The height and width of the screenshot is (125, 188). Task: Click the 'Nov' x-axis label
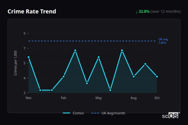point(29,98)
